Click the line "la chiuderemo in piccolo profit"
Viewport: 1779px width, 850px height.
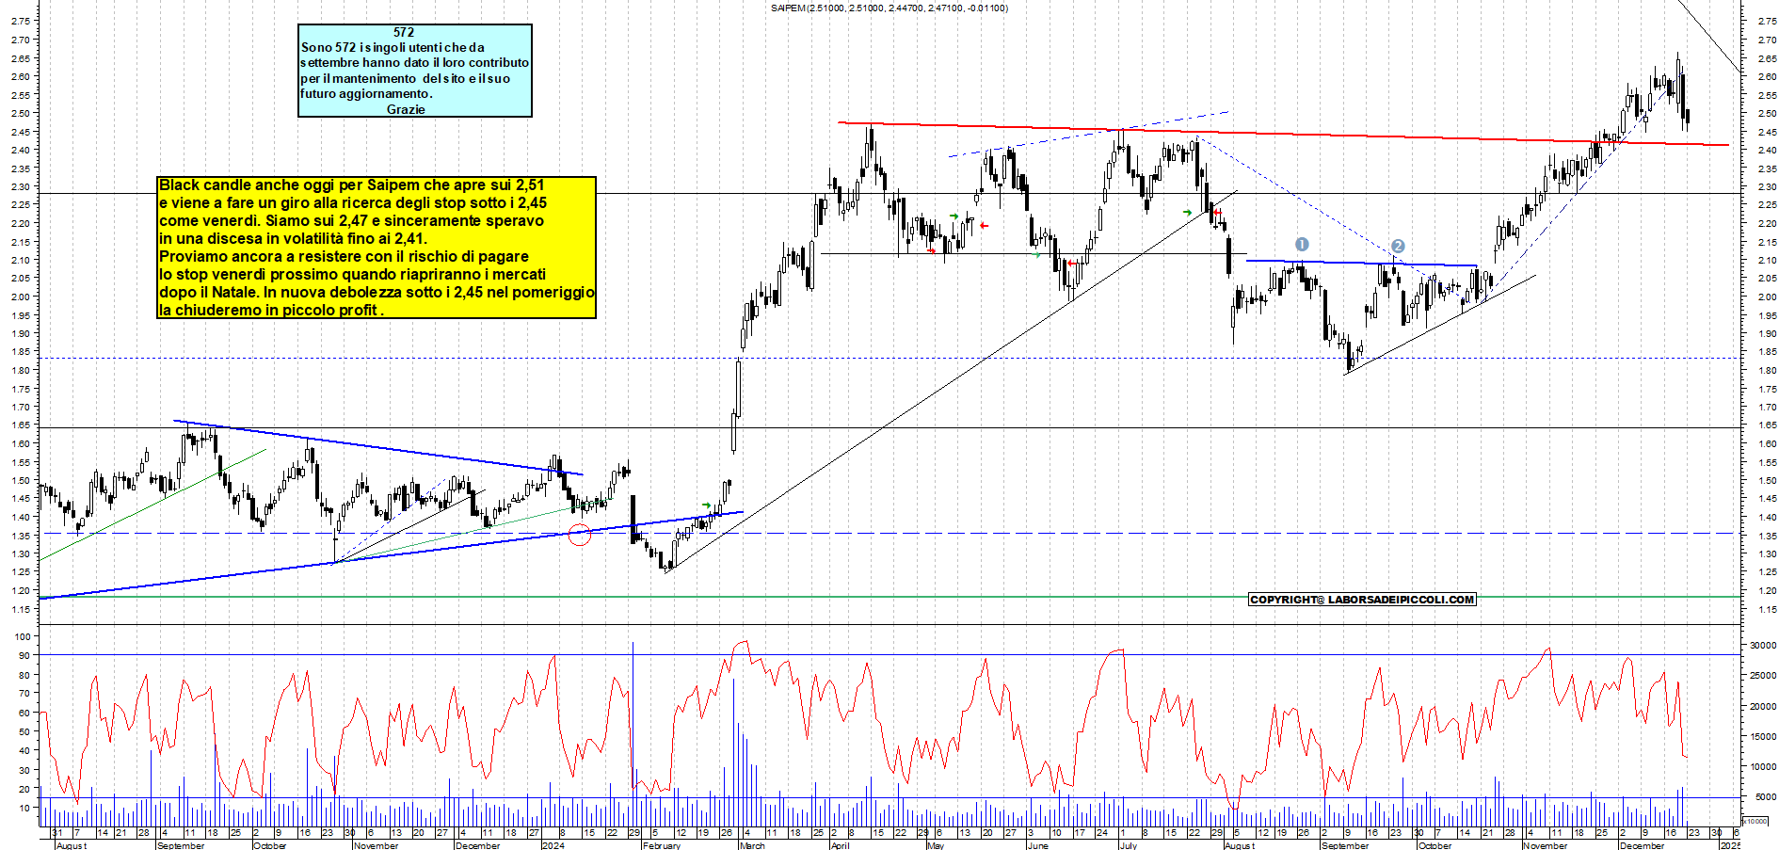click(x=271, y=310)
